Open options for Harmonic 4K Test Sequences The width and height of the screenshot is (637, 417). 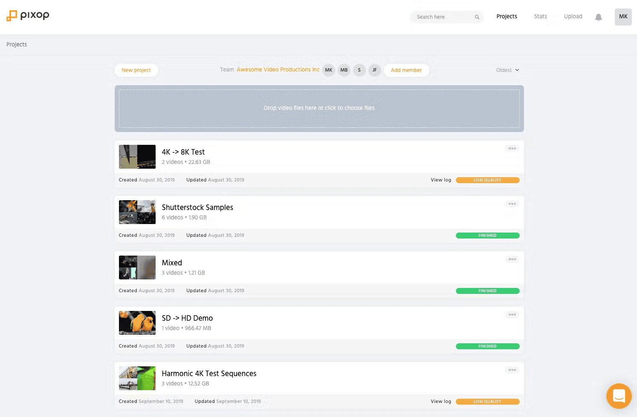[x=512, y=370]
